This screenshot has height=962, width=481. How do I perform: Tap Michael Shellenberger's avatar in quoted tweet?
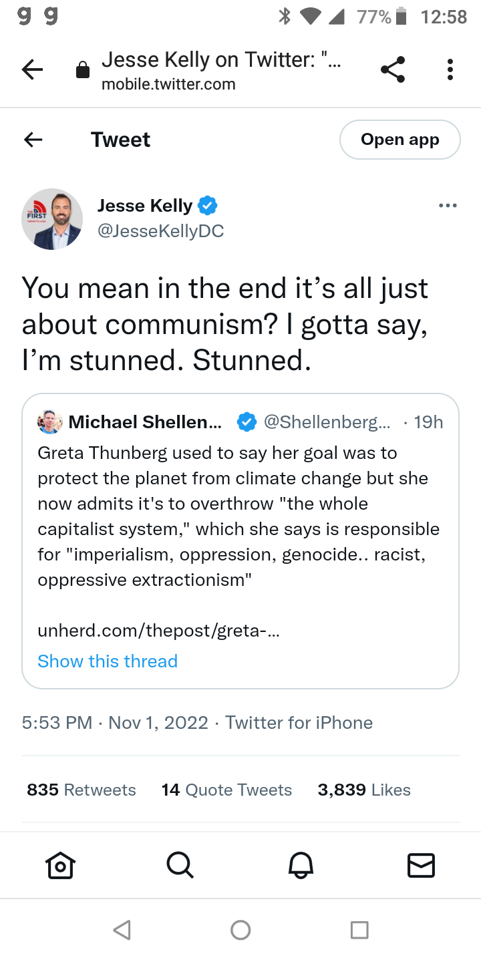[50, 422]
